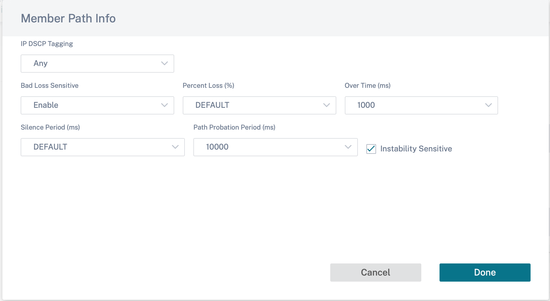550x301 pixels.
Task: Click the Bad Loss Sensitive label
Action: tap(49, 85)
